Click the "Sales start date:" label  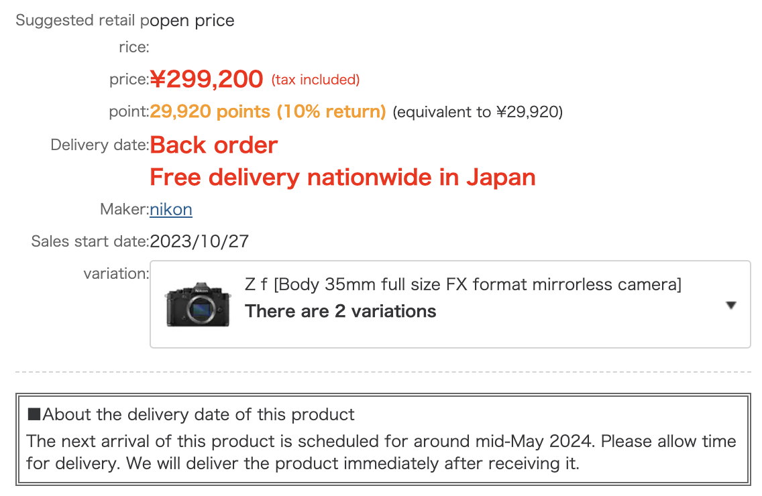pyautogui.click(x=90, y=241)
